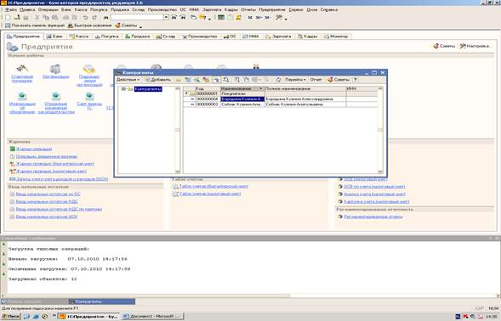Open the Операции menu

pos(48,9)
